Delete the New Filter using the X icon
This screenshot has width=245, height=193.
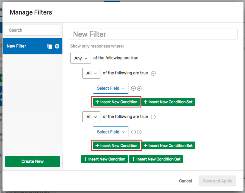[57, 46]
